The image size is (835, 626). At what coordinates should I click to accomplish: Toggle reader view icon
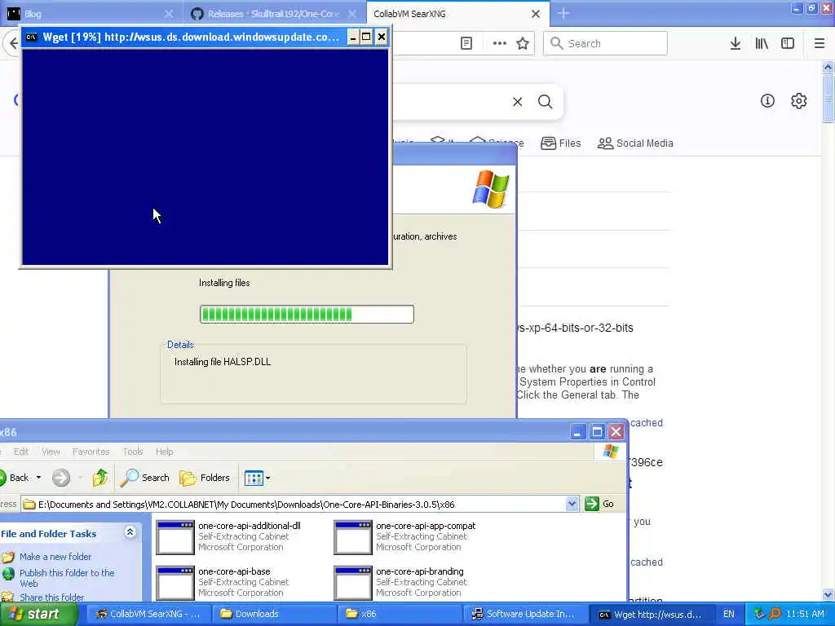coord(466,44)
